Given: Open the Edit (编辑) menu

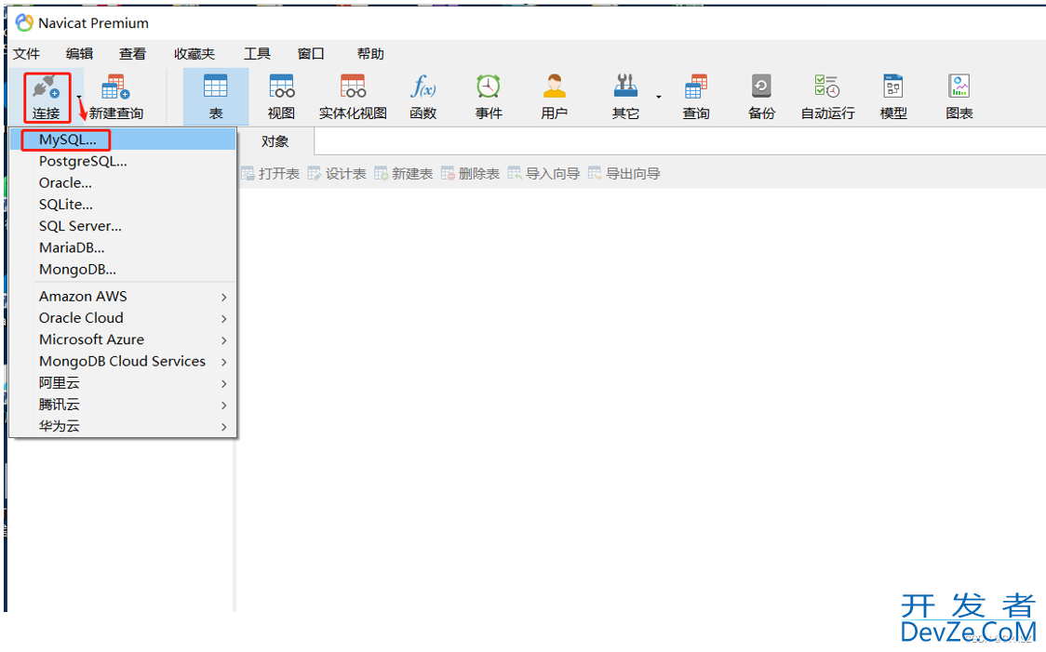Looking at the screenshot, I should [79, 54].
